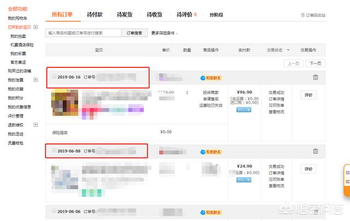Open product thumbnail of 2019-06-08 order
Screen dimensions: 350x221
click(x=65, y=177)
